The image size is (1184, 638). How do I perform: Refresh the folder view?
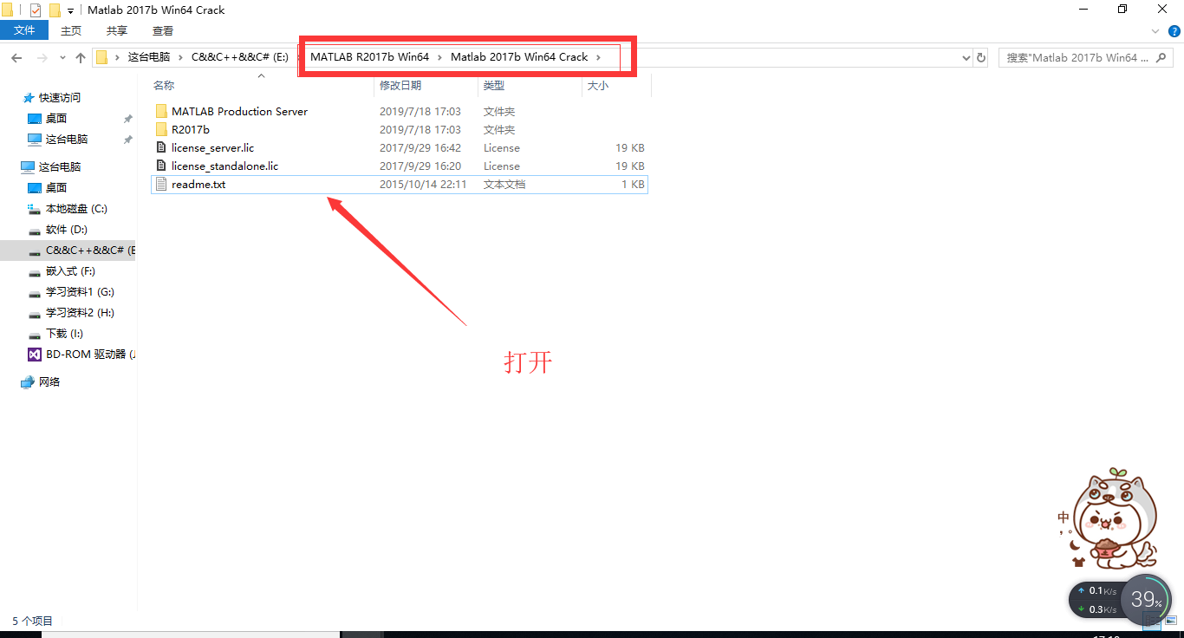981,58
